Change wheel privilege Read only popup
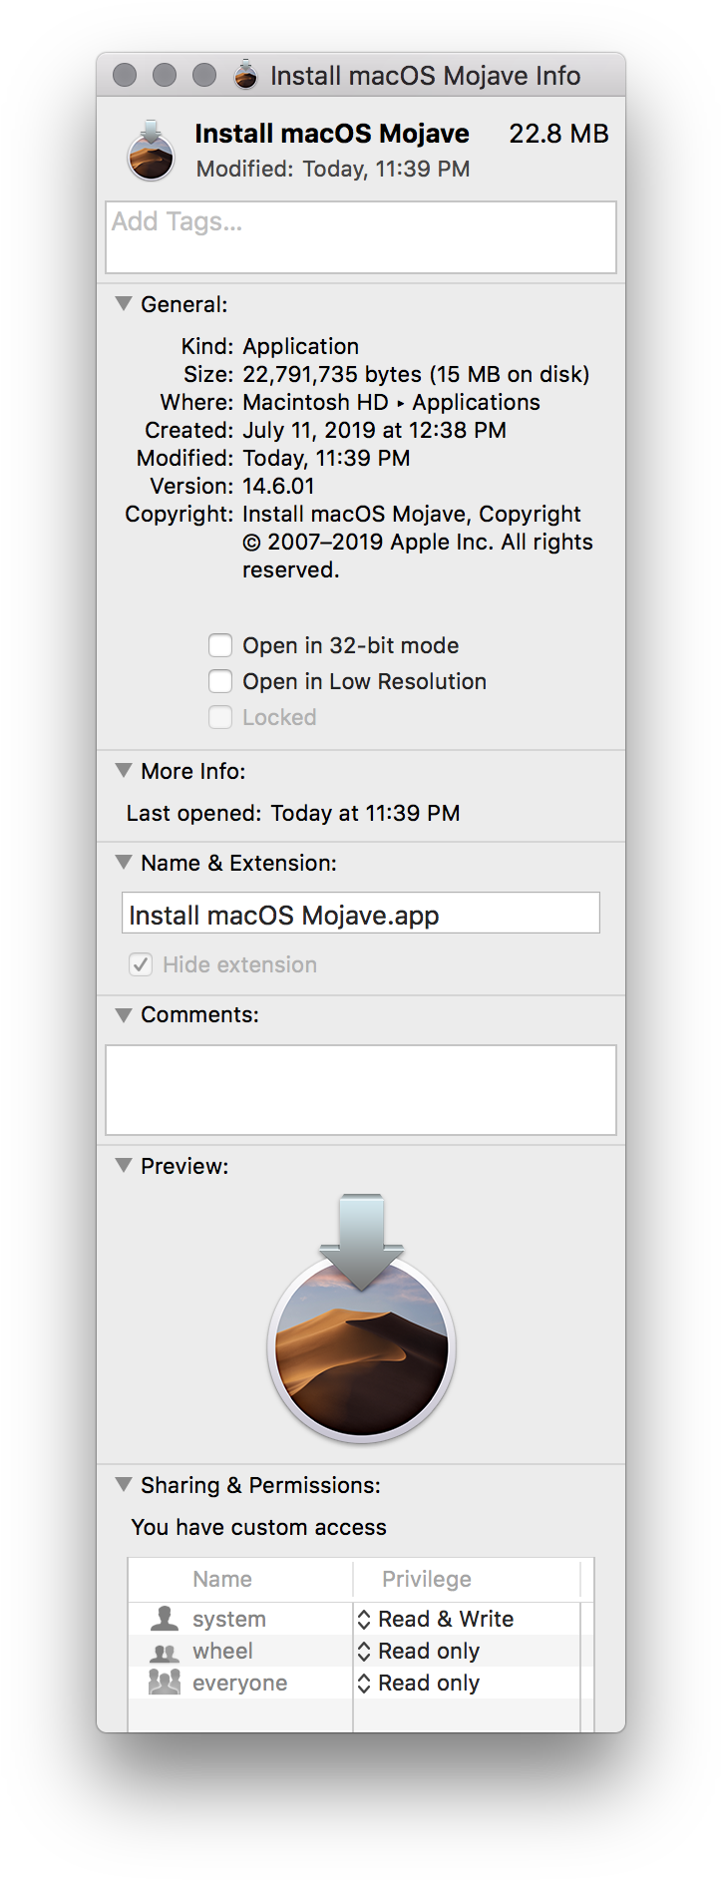The width and height of the screenshot is (721, 1880). 419,1651
